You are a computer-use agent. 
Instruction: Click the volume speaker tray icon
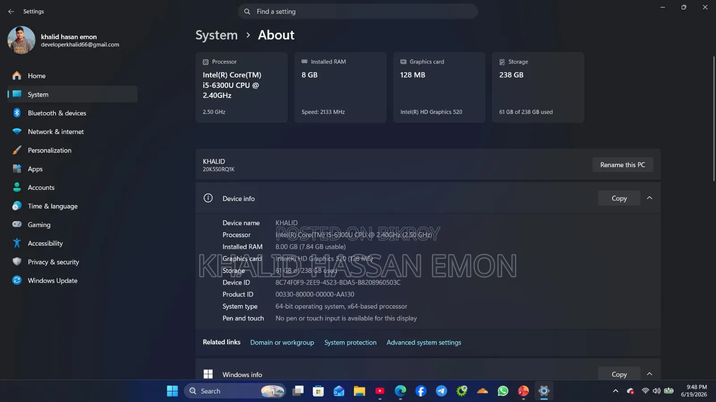tap(656, 391)
